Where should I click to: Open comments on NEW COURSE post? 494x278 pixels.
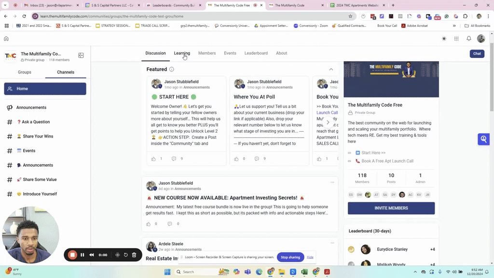point(170,224)
